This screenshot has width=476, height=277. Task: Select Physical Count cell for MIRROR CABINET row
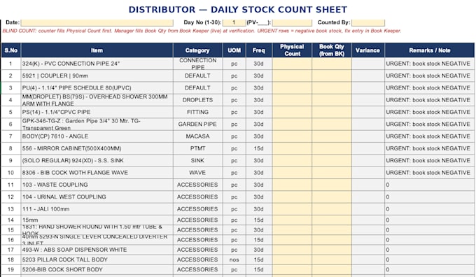click(292, 148)
